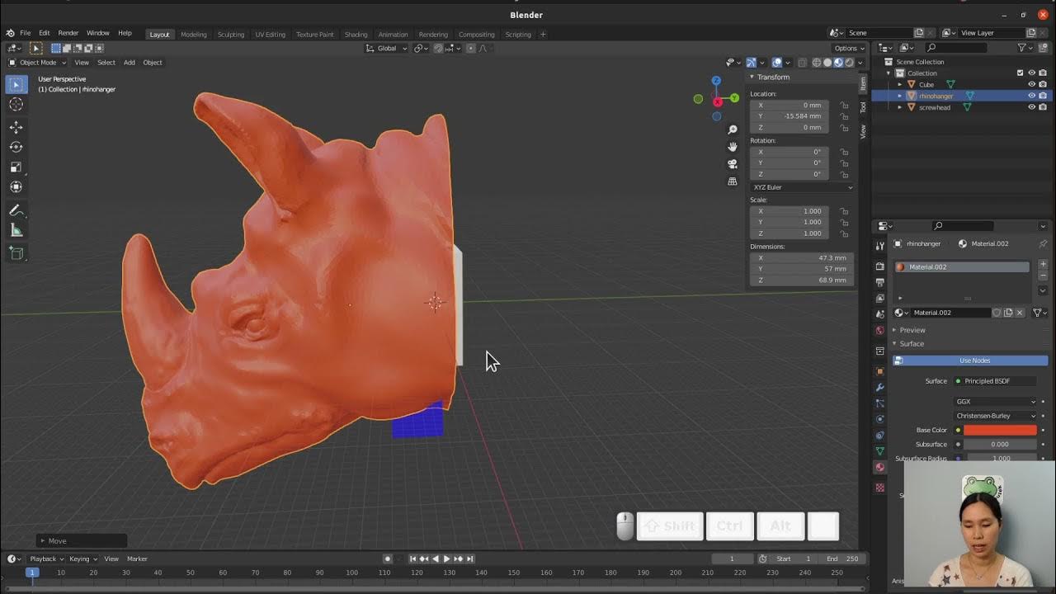Jump to the timeline end frame button
This screenshot has height=594, width=1056.
coord(470,559)
